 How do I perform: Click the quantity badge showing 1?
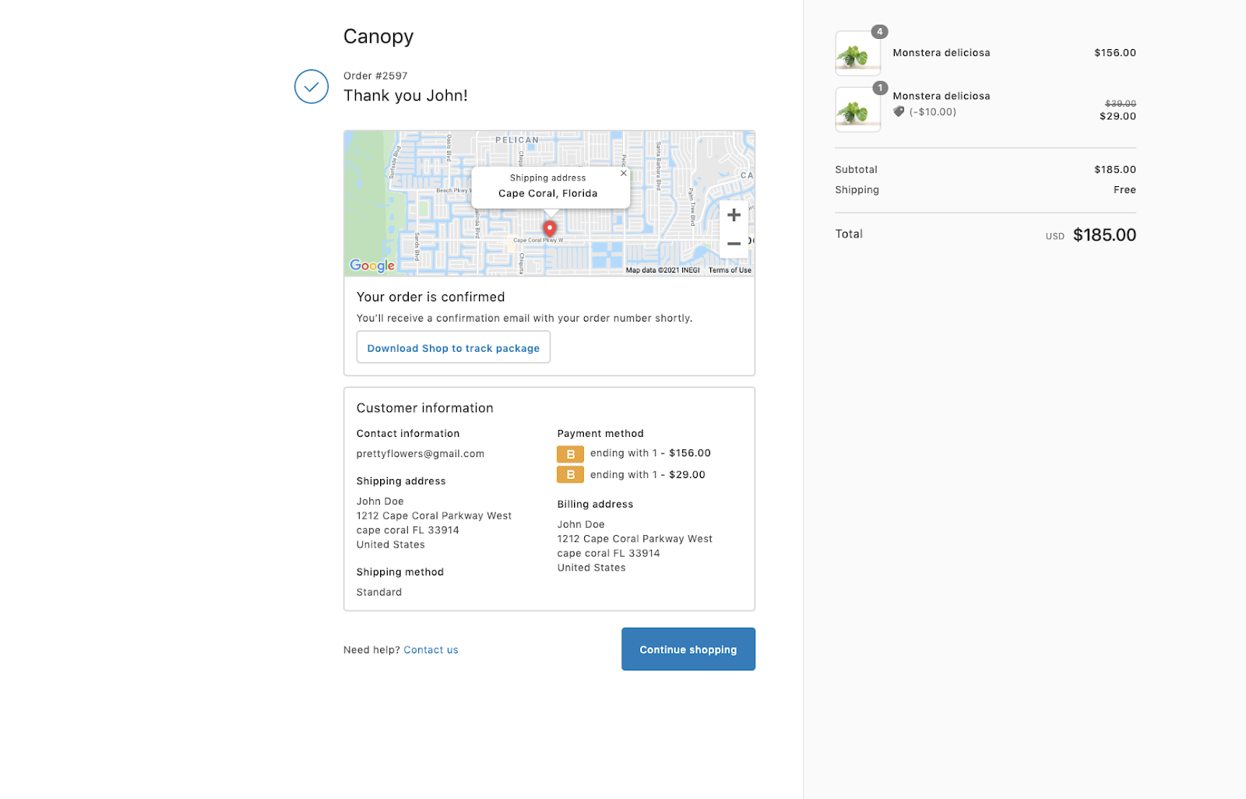pyautogui.click(x=880, y=88)
